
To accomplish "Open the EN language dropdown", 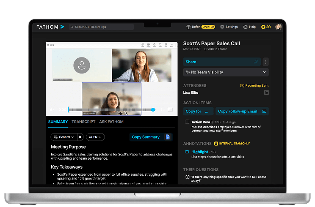I will pos(95,137).
